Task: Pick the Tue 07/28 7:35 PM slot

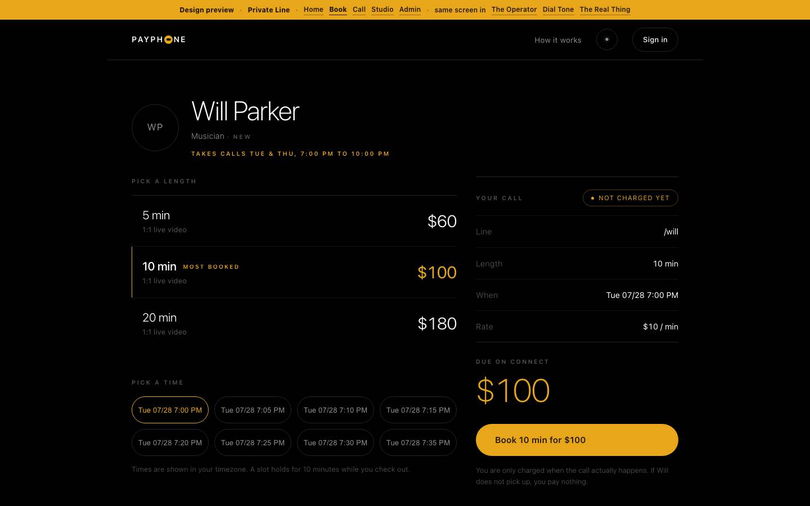Action: (x=418, y=442)
